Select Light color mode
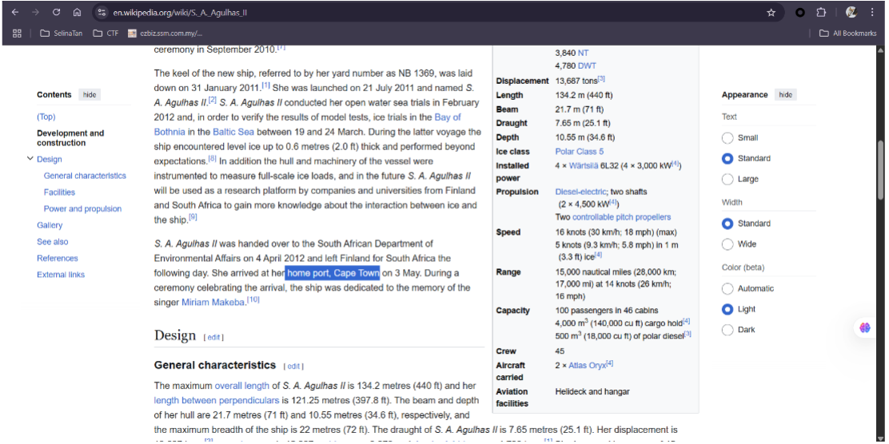Viewport: 889px width, 444px height. [x=728, y=309]
